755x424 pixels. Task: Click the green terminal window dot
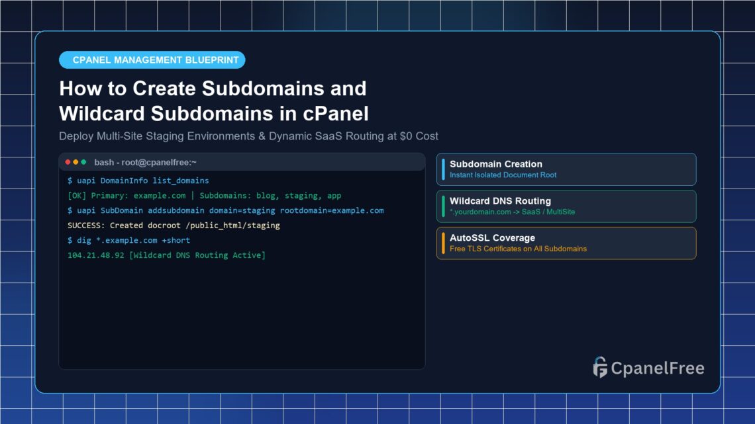(x=83, y=163)
